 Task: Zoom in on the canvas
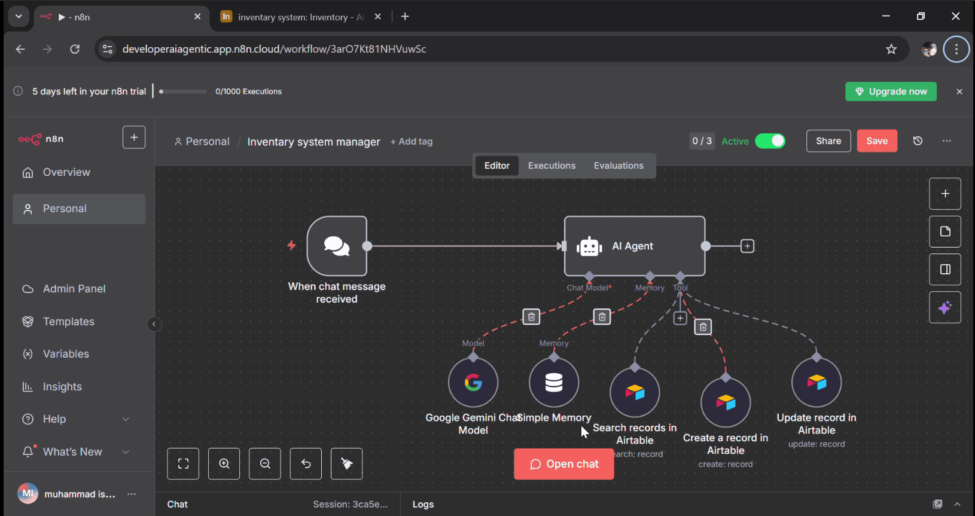[224, 463]
